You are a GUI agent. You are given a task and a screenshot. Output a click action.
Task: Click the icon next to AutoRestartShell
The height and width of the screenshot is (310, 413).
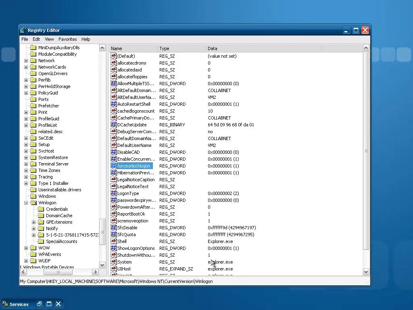(x=113, y=104)
